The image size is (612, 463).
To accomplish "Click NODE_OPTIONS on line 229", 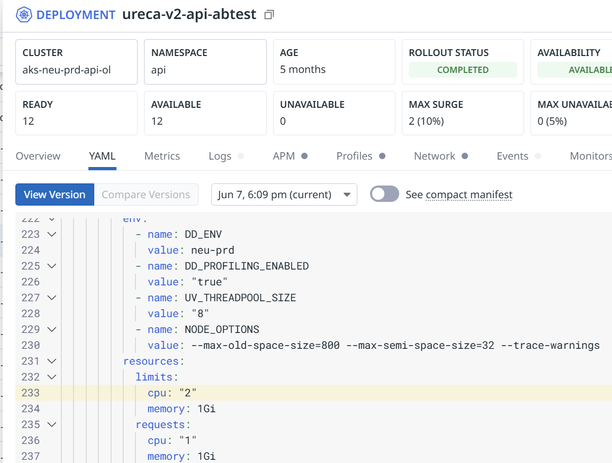I will click(222, 329).
